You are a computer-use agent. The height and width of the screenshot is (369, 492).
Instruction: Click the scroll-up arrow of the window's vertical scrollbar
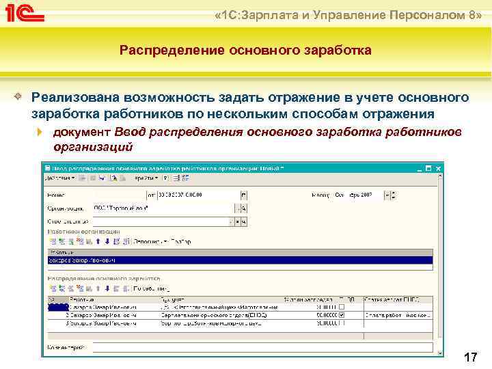pyautogui.click(x=439, y=177)
